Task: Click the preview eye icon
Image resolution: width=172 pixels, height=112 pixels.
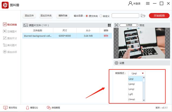Action: (116, 25)
